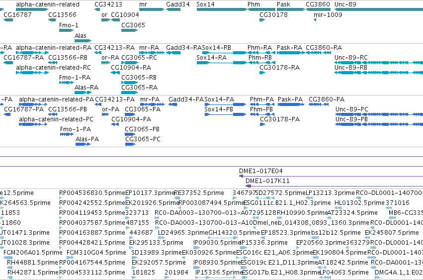Select the IP09030.5prime EST
Image resolution: width=423 pixels, height=280 pixels.
[197, 248]
